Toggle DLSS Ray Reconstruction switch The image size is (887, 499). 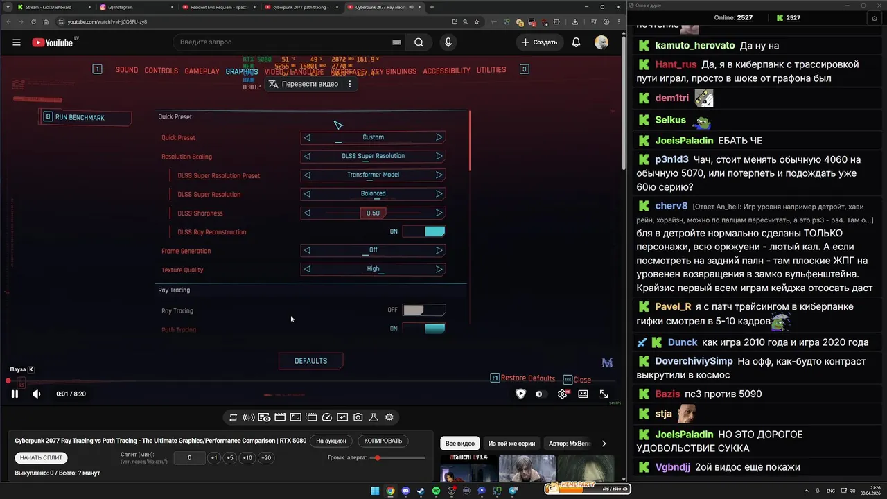pos(424,231)
